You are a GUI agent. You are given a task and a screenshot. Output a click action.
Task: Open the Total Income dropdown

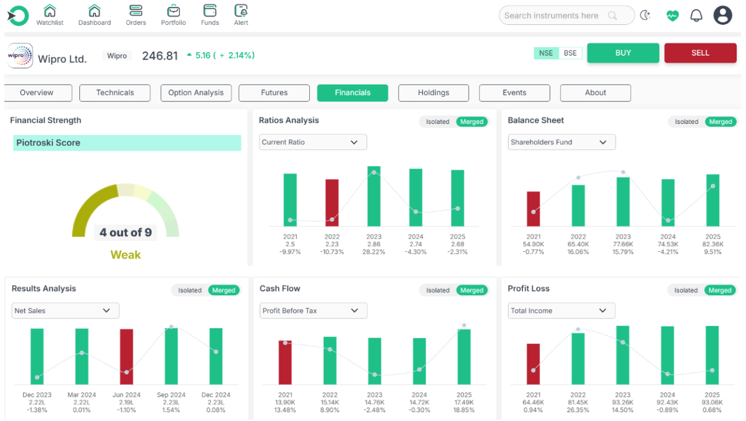(562, 310)
